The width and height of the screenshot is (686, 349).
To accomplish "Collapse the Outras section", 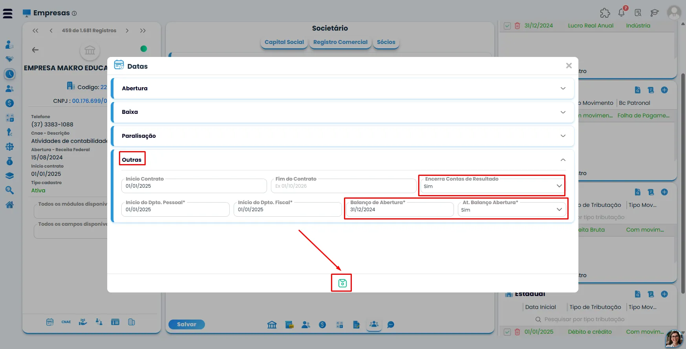I will [x=563, y=160].
